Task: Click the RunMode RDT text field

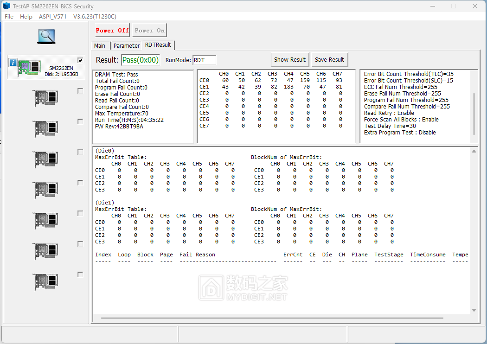Action: 204,60
